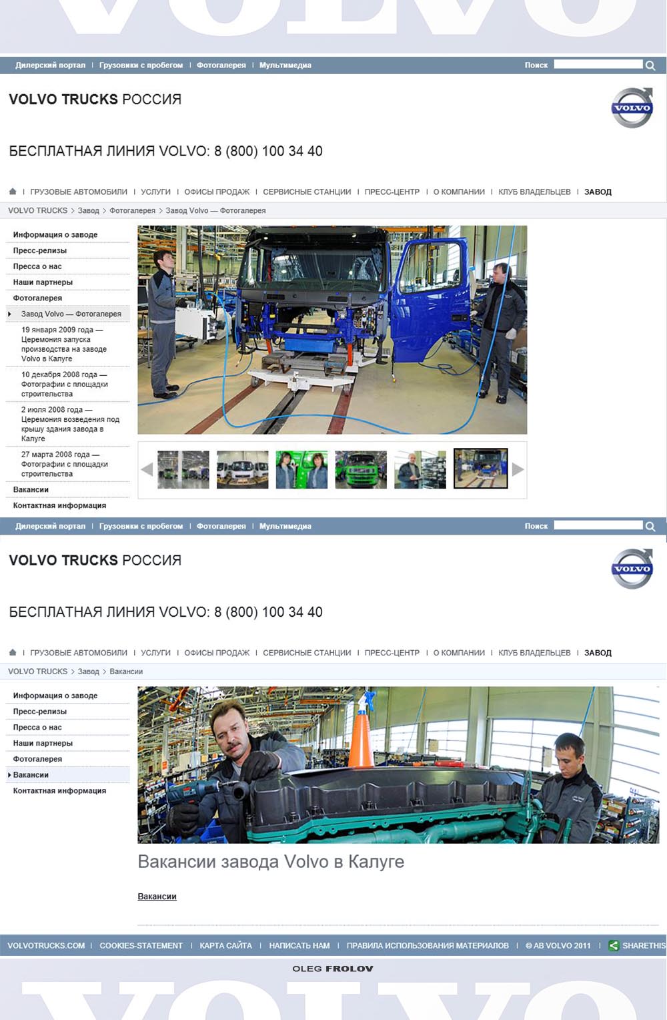Open the 27 марта 2008 года gallery entry

pos(65,464)
